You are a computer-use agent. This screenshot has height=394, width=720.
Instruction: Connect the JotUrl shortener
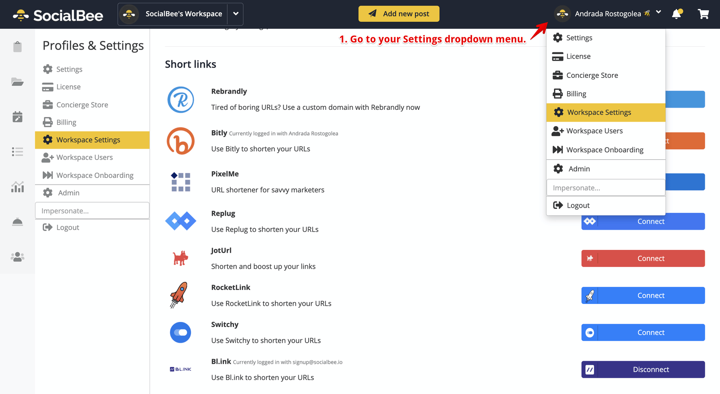[x=643, y=258]
